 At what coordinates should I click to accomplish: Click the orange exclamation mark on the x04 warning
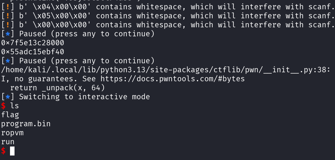(8, 7)
